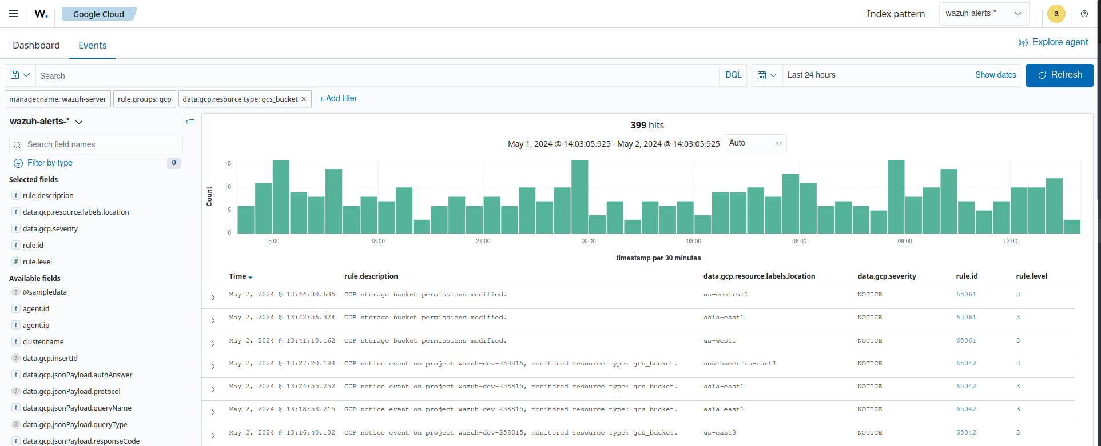Click the Add filter link
Screen dimensions: 1101x446
click(x=338, y=98)
